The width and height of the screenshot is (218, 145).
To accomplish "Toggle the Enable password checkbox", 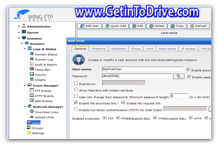I will pyautogui.click(x=189, y=76).
